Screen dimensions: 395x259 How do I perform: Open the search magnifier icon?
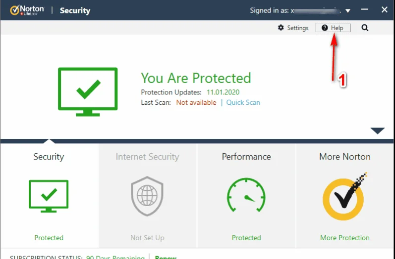[365, 28]
